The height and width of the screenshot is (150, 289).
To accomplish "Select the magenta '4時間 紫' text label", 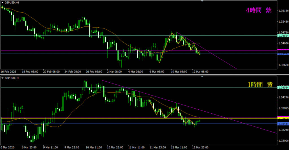I will tap(259, 10).
